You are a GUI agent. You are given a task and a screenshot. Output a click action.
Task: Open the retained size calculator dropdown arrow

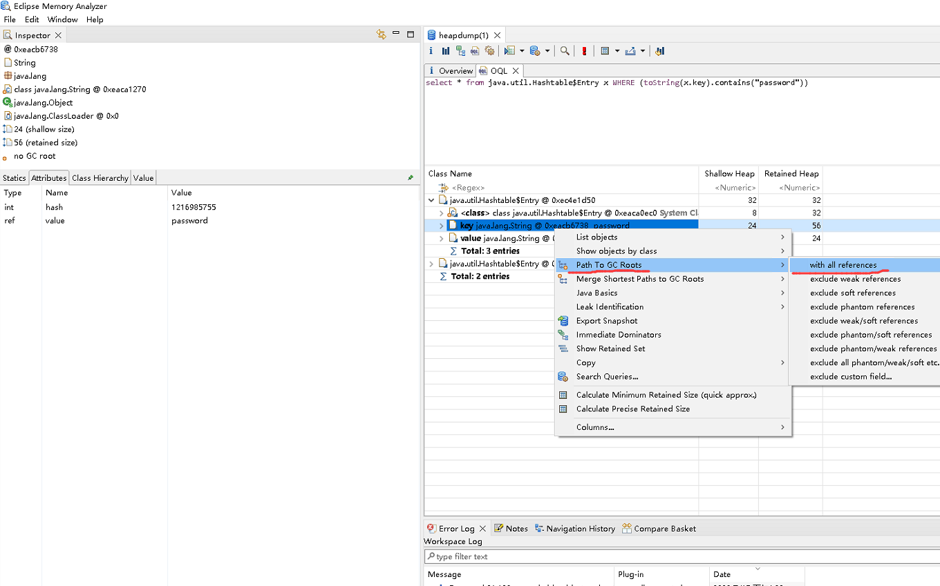tap(617, 50)
